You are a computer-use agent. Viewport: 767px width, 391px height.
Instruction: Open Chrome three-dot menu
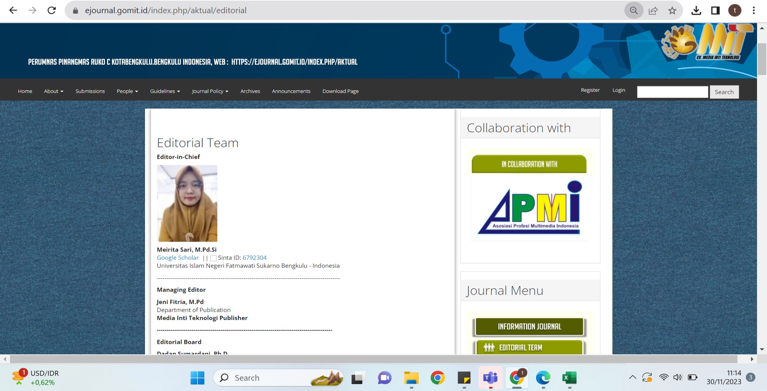point(754,10)
